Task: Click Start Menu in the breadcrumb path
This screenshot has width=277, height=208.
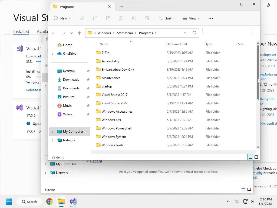Action: click(125, 33)
